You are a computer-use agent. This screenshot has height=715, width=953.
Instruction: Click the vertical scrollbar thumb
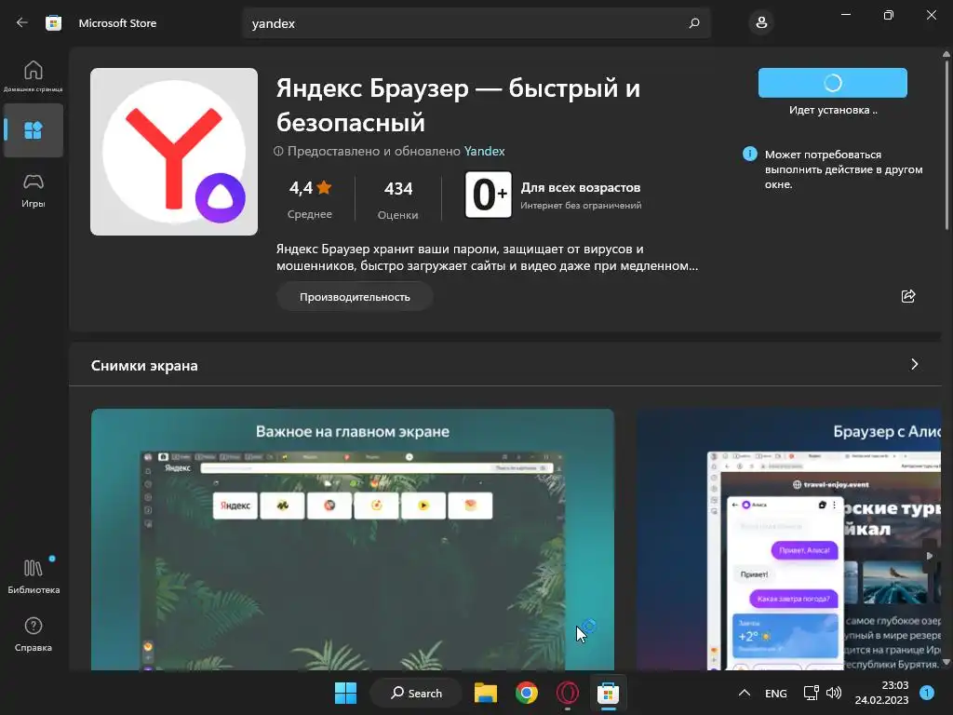click(x=946, y=144)
